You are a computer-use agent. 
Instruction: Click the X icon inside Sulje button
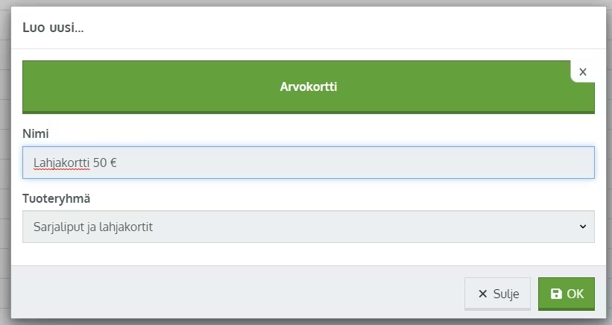pyautogui.click(x=483, y=294)
